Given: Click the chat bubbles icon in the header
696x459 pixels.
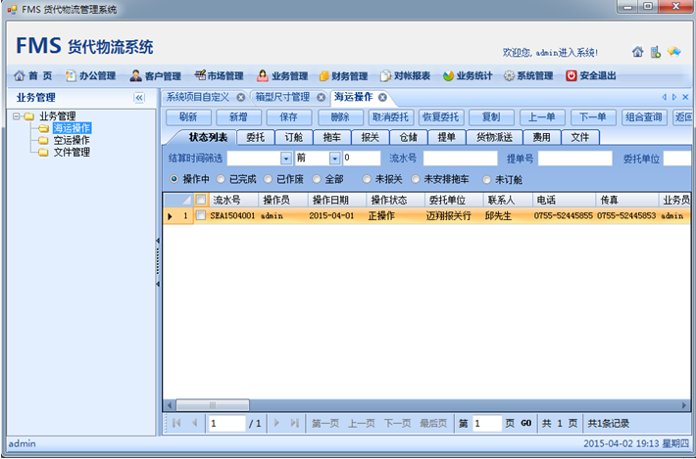Looking at the screenshot, I should tap(673, 52).
